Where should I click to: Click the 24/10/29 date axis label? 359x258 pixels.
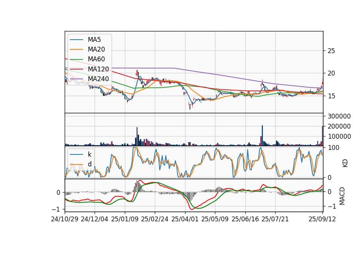(65, 219)
